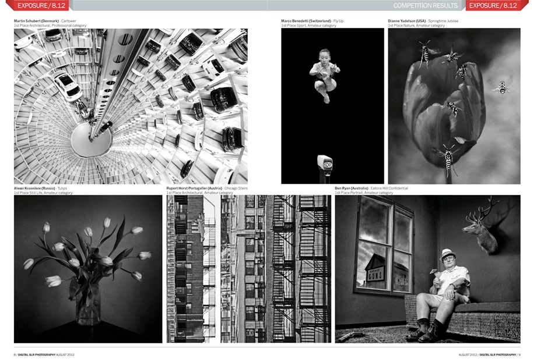Screen dimensions: 537x359
Task: Open the Fly Up gymnast photo
Action: click(x=332, y=106)
